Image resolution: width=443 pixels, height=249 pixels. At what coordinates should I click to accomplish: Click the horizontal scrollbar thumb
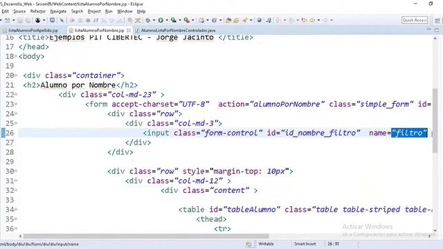tap(146, 236)
